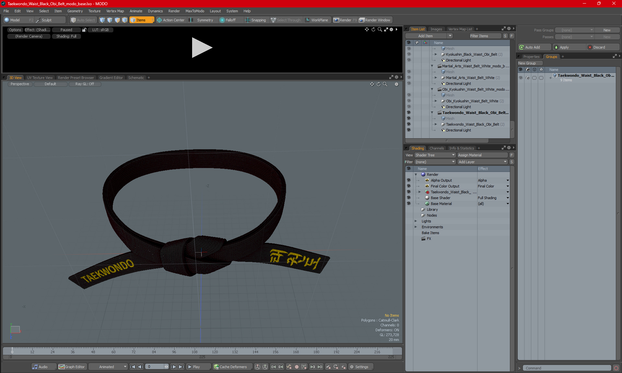Collapse the Martial_Arts_Waist_Belt_White_modo scene
622x373 pixels.
(x=432, y=66)
